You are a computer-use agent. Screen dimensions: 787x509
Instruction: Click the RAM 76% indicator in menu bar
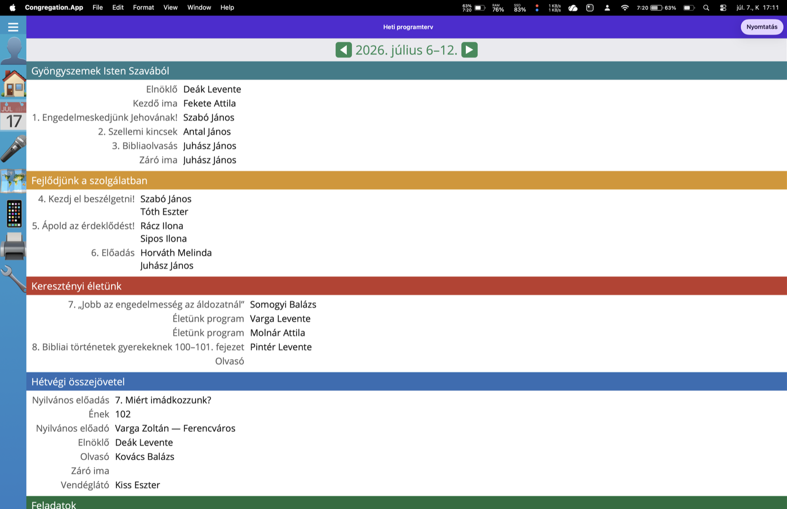coord(498,7)
